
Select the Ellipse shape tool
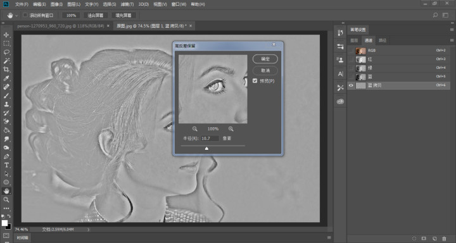click(6, 182)
